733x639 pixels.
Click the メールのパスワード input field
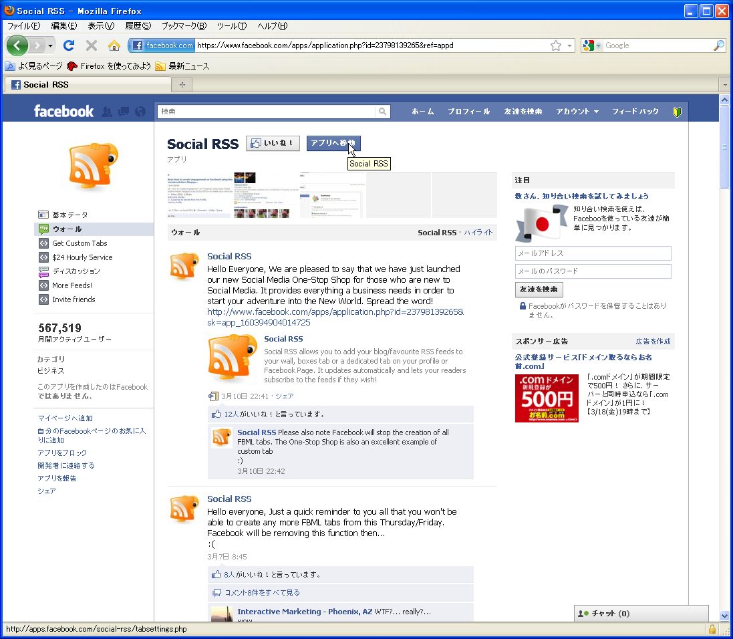[593, 271]
